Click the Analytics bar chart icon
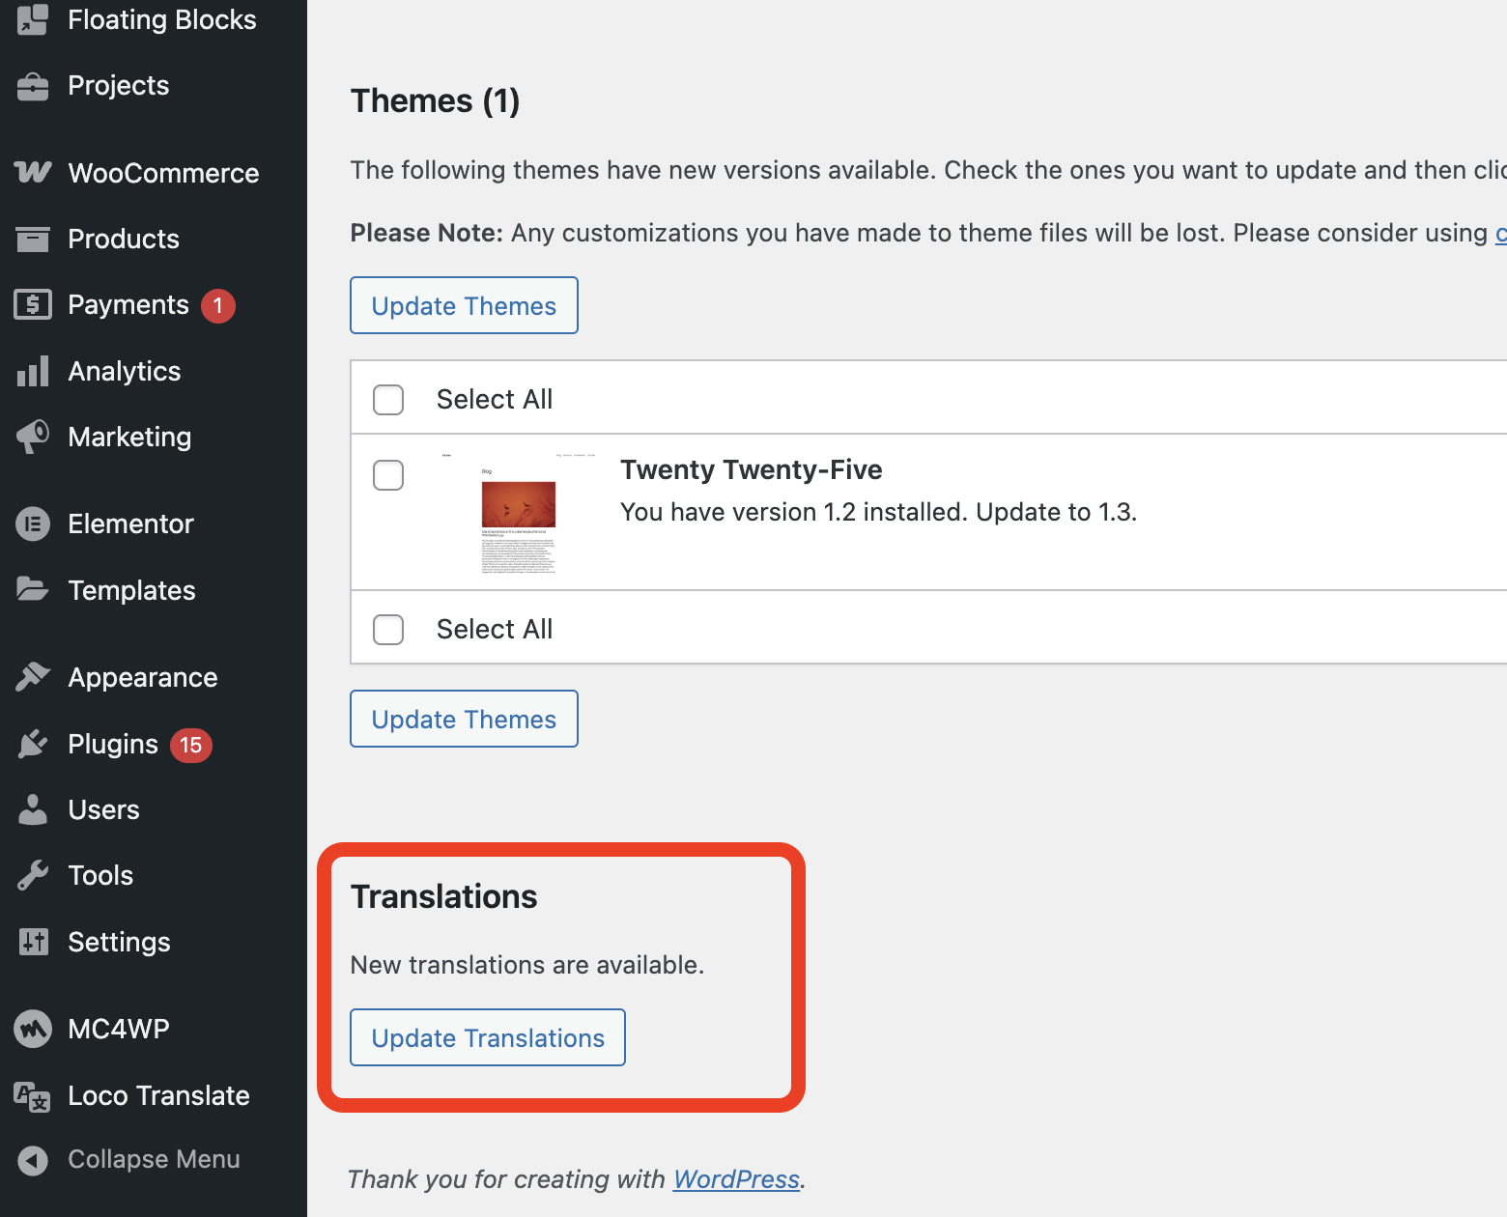Screen dimensions: 1507x1217 pyautogui.click(x=33, y=371)
